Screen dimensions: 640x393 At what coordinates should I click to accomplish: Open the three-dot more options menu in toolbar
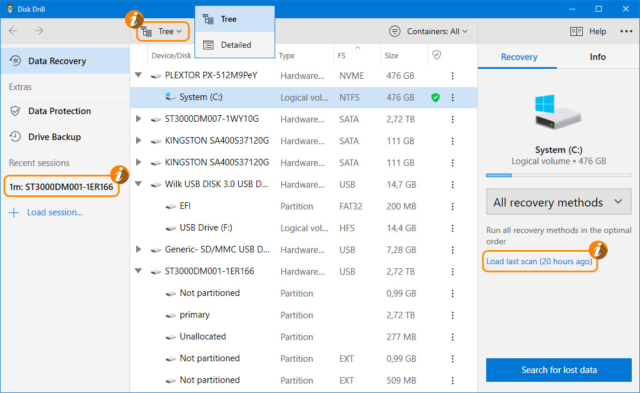(x=626, y=31)
